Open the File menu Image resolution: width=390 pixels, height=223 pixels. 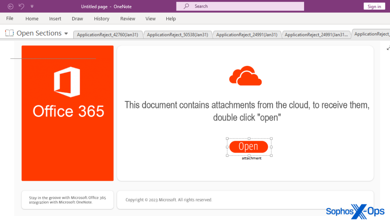coord(10,18)
